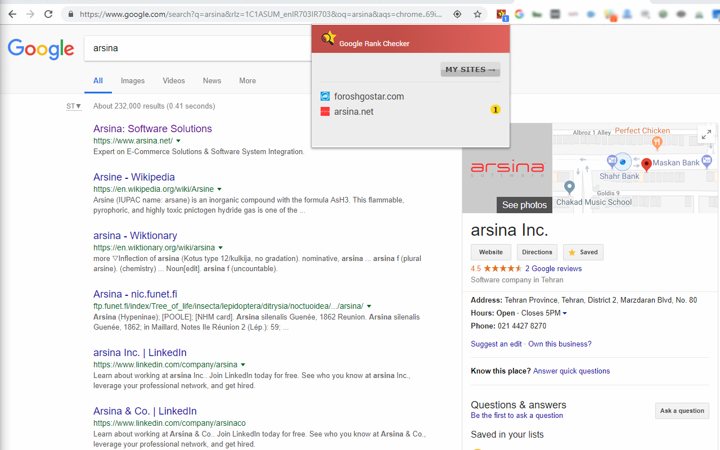This screenshot has width=720, height=450.
Task: Click the foroshgostar.com site favicon
Action: [x=325, y=96]
